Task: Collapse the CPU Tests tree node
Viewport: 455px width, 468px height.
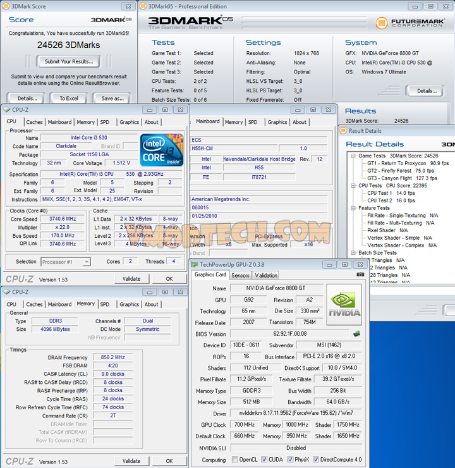Action: coord(353,186)
